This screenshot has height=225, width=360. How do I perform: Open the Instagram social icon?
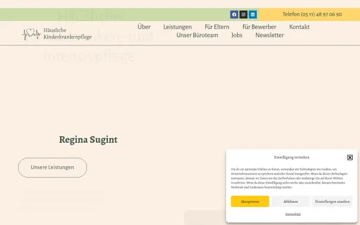[244, 14]
